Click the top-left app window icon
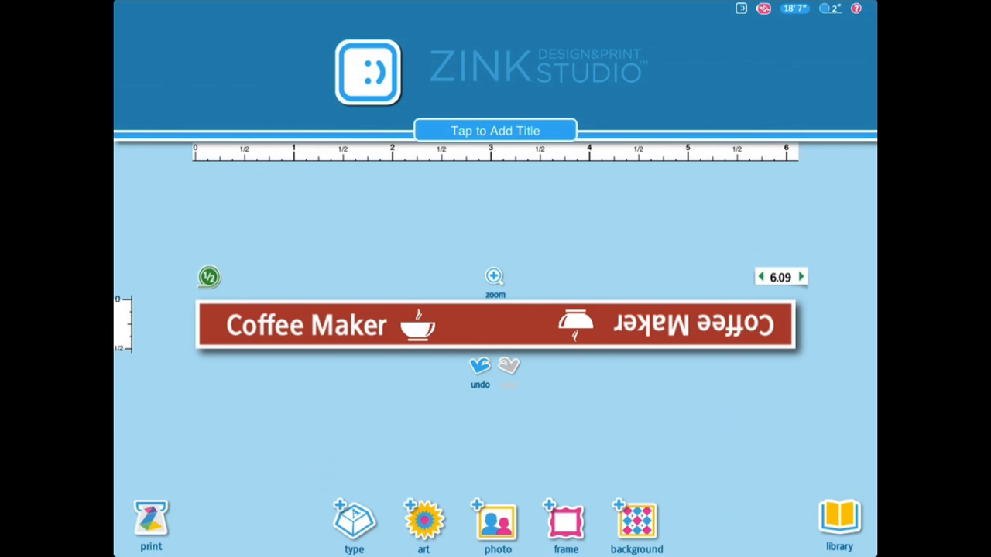The image size is (991, 557). coord(741,9)
